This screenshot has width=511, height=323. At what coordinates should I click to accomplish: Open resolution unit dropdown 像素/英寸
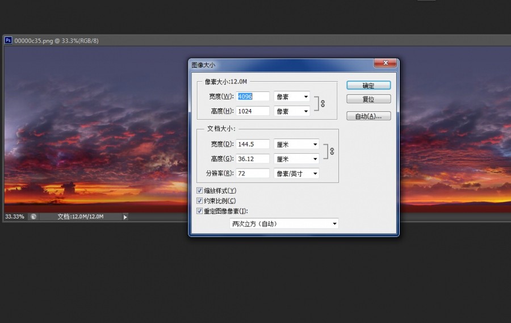(x=296, y=173)
